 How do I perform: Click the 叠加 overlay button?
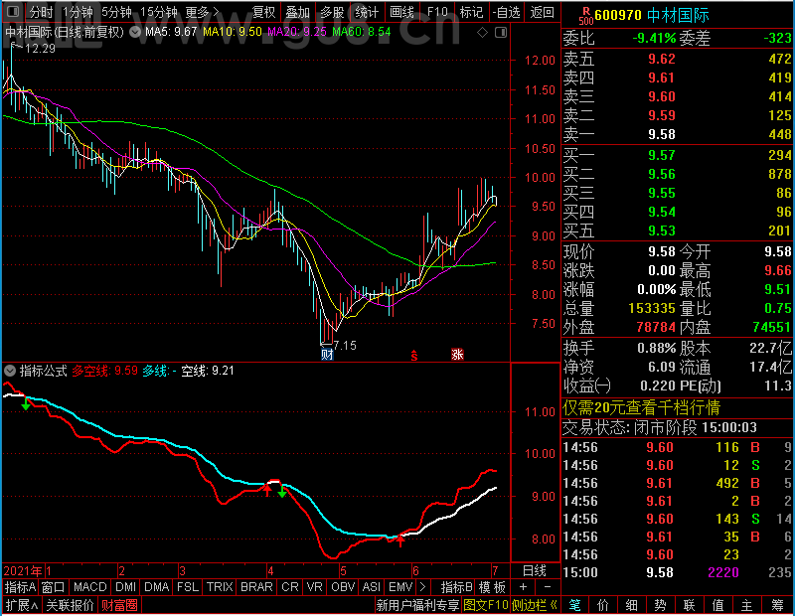(297, 12)
